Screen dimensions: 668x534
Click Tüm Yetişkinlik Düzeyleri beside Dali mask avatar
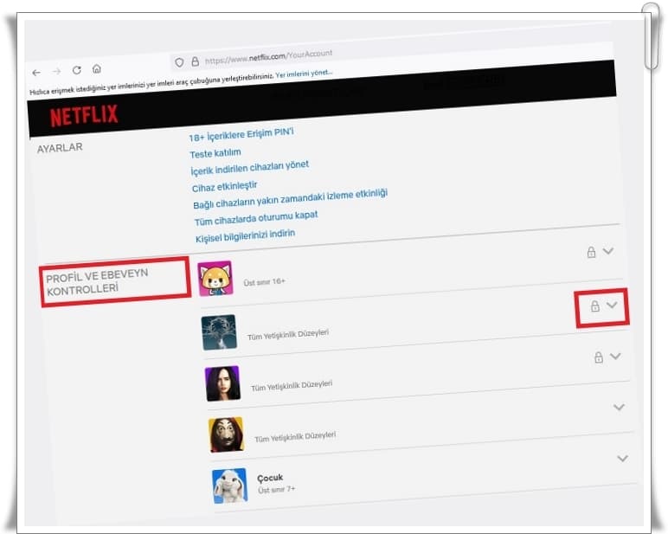295,436
